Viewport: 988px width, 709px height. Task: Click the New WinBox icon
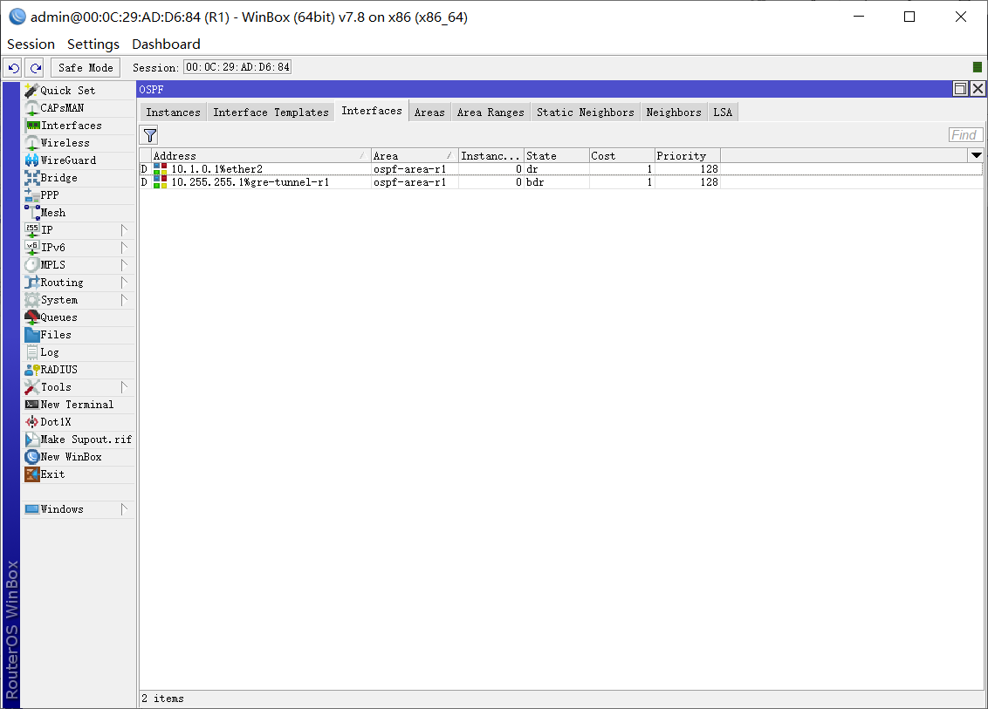[31, 457]
